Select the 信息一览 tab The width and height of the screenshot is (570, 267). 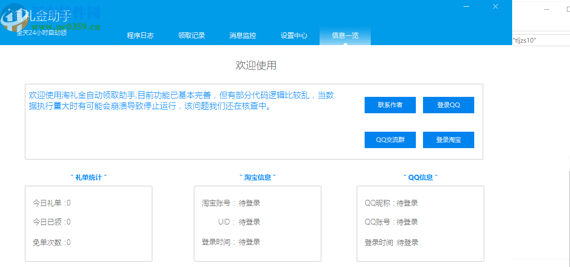point(345,36)
